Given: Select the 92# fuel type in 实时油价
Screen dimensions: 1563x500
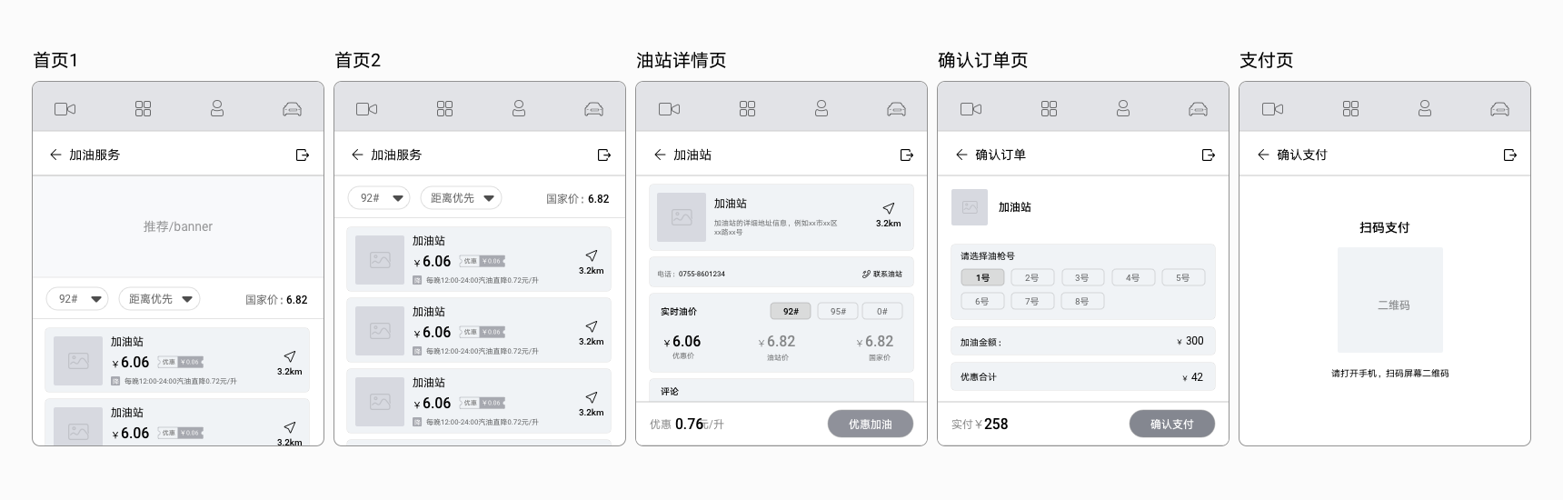Looking at the screenshot, I should [x=791, y=311].
